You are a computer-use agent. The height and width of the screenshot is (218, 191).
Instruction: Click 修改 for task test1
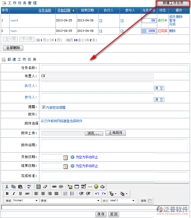point(172,17)
